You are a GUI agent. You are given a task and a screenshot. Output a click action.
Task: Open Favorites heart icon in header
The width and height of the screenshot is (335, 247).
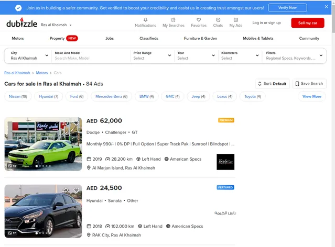199,20
